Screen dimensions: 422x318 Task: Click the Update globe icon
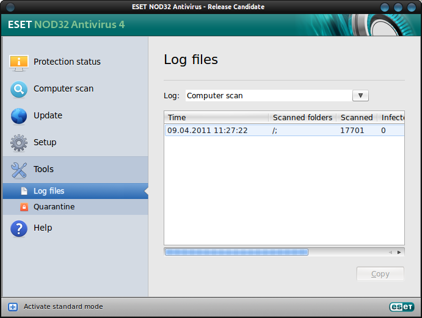(x=18, y=116)
